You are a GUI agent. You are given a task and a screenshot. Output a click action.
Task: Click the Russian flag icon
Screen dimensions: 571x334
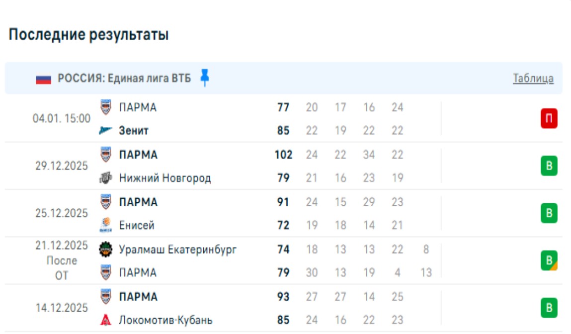click(x=43, y=79)
